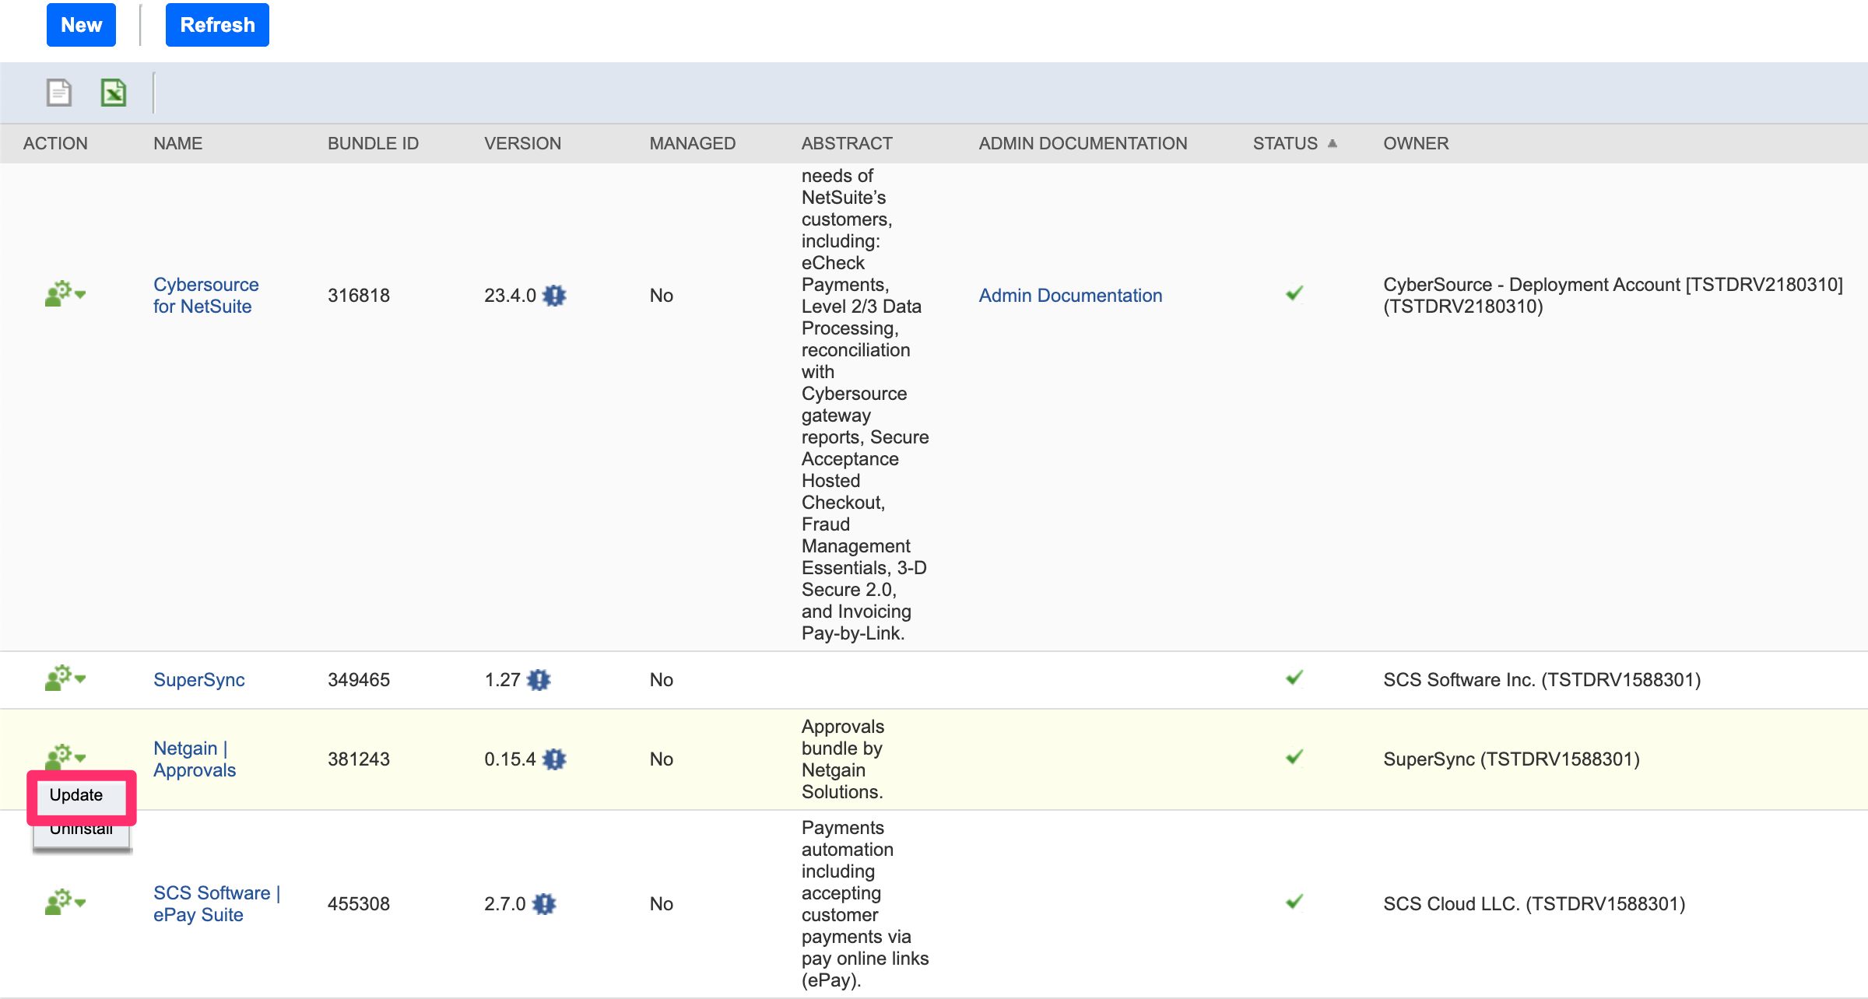Click the Export to Excel icon
Screen dimensions: 1868x999
tap(114, 93)
